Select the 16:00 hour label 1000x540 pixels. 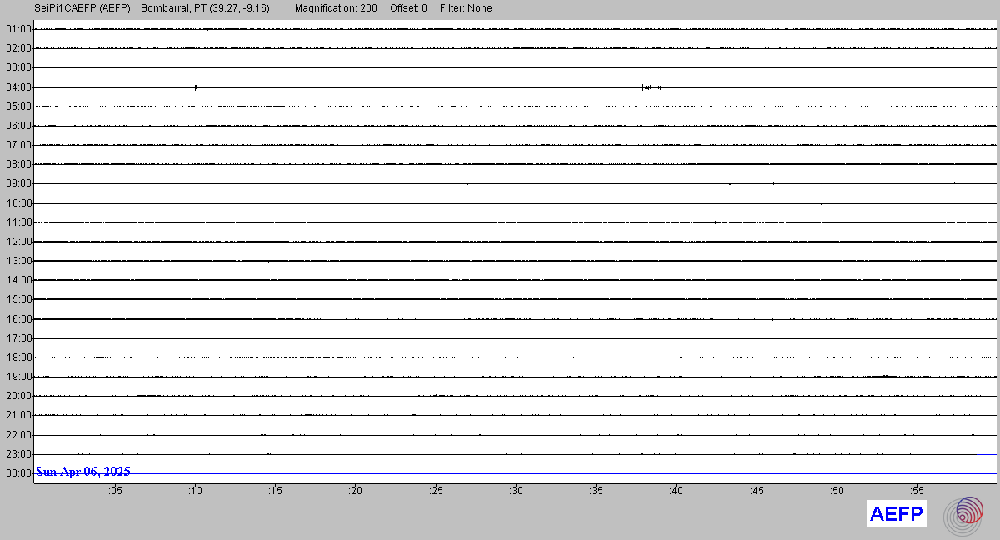click(x=18, y=319)
